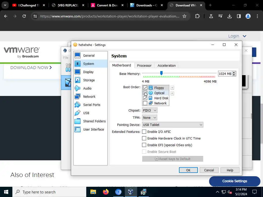Screen dimensions: 263x197
Task: Enable EFI (special OSes only)
Action: pos(144,145)
